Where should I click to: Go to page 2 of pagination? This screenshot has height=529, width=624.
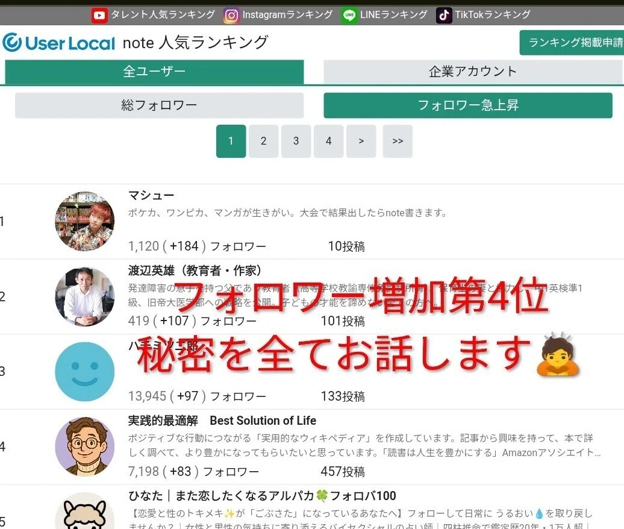[x=263, y=141]
